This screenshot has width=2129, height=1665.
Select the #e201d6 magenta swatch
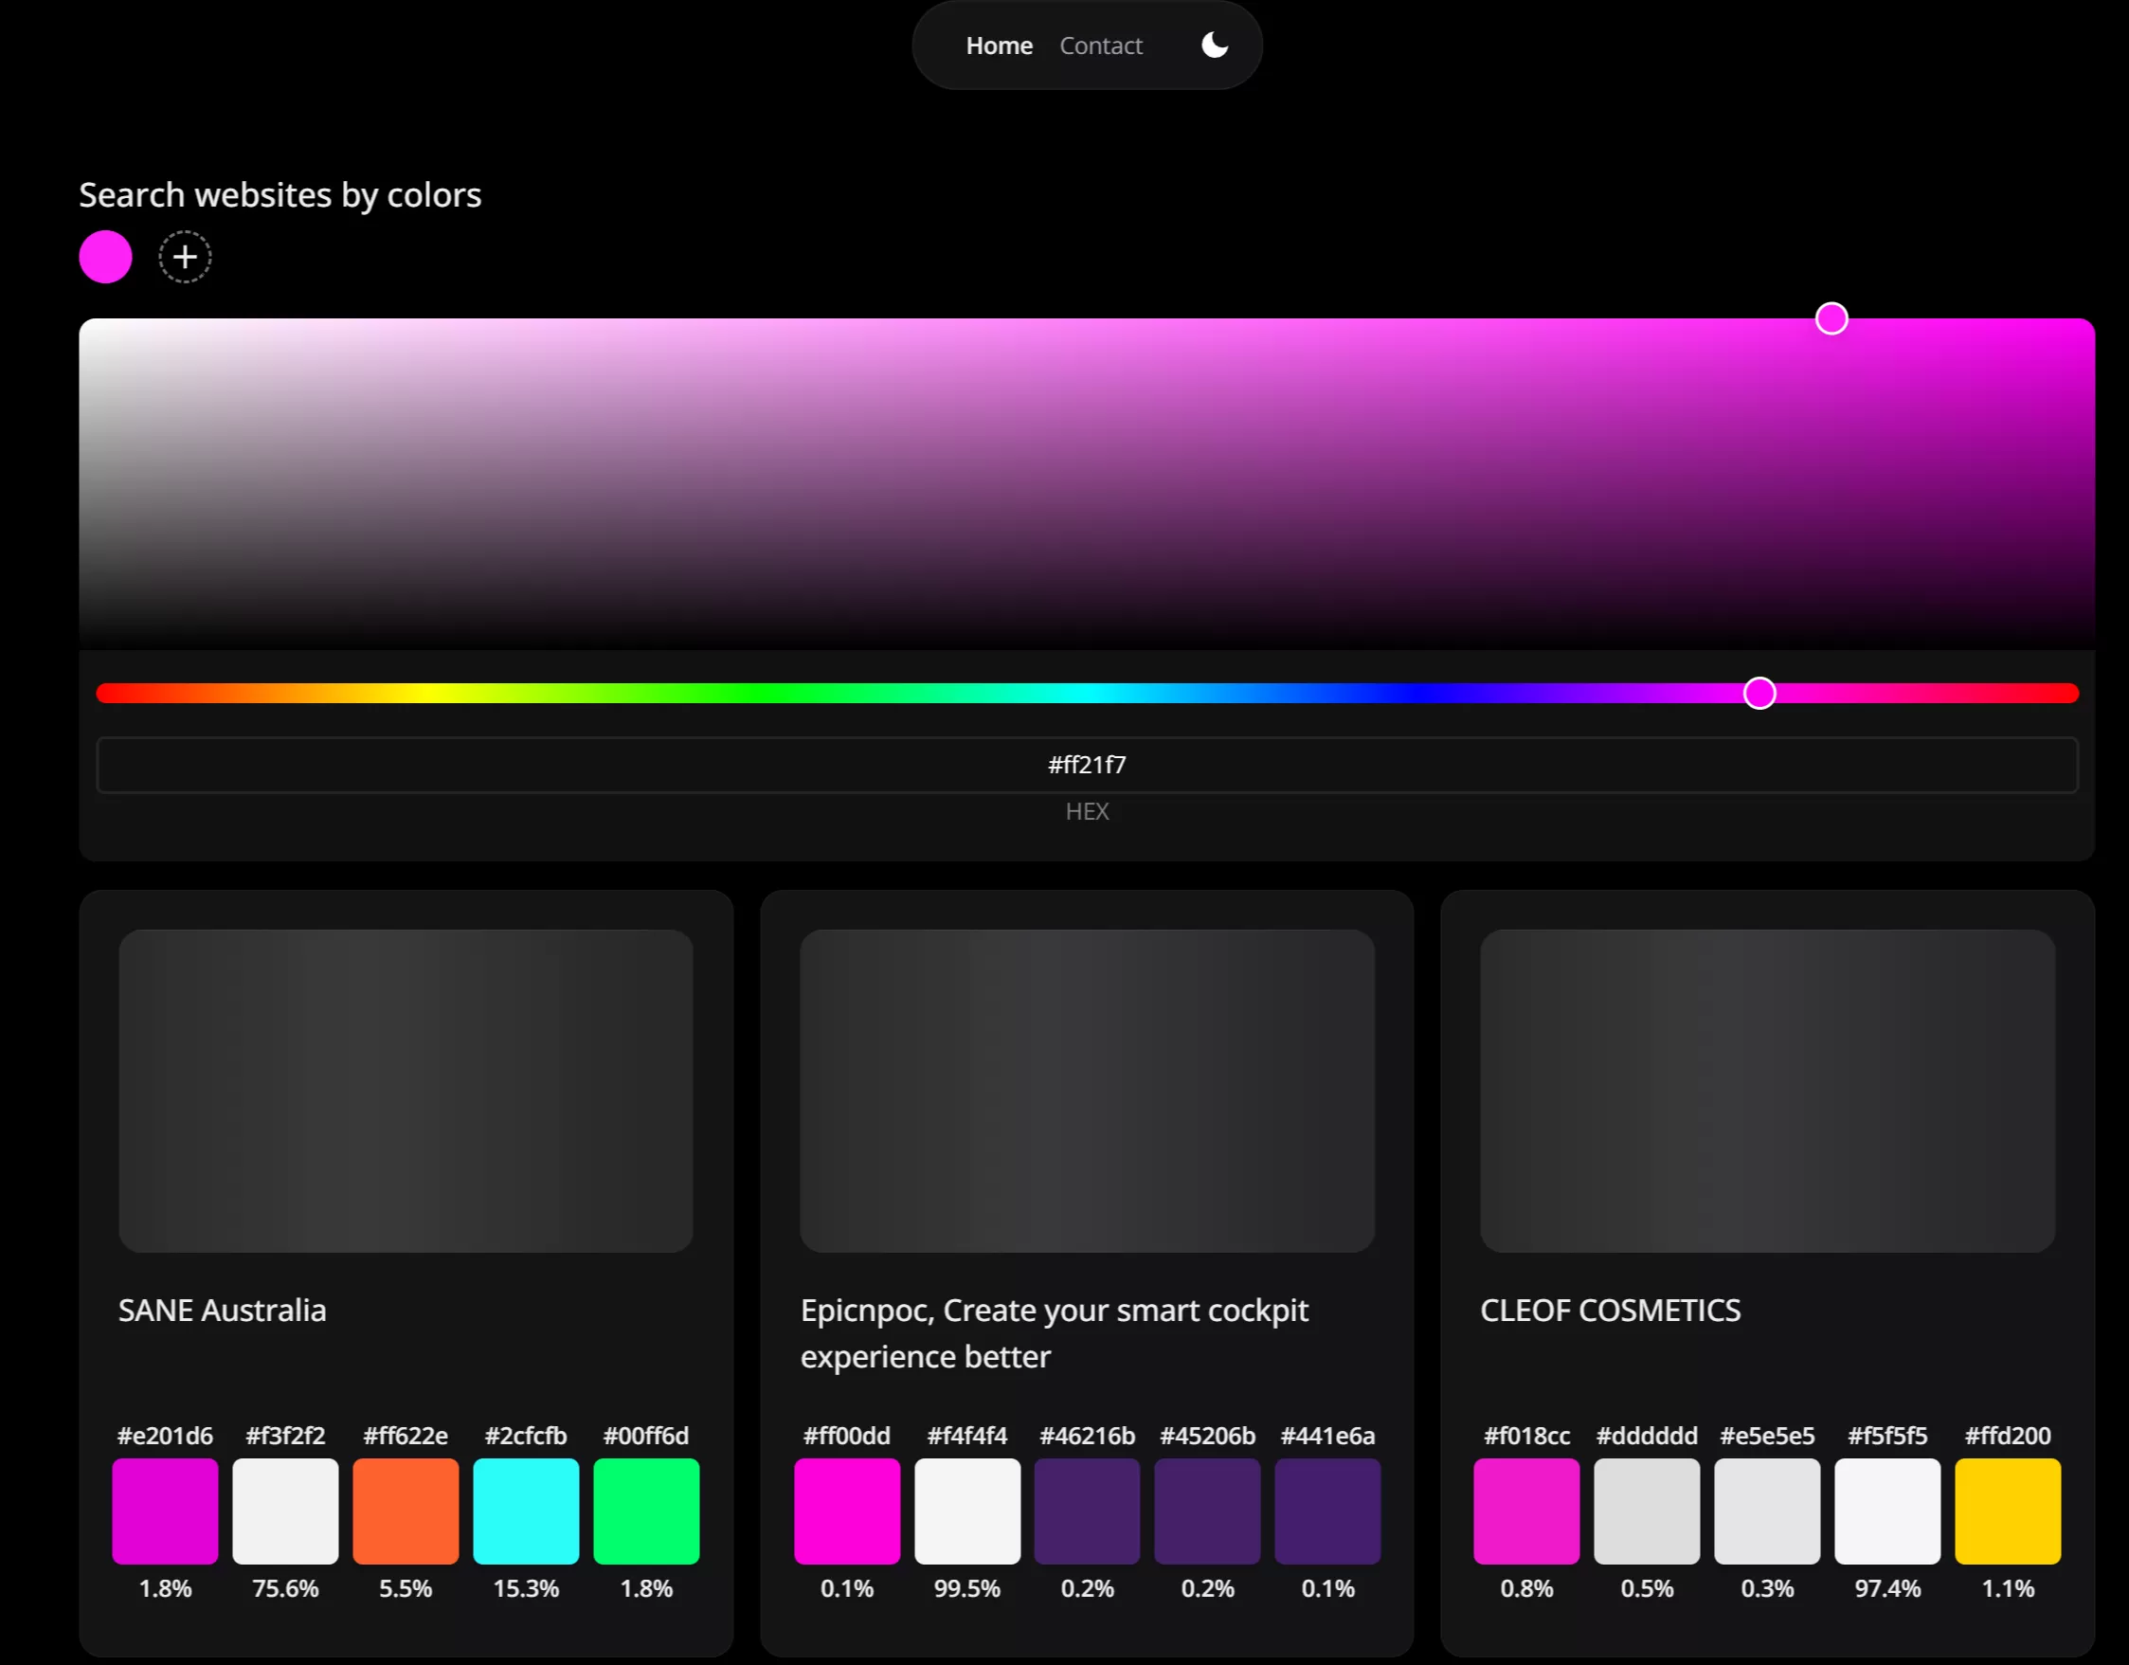pyautogui.click(x=165, y=1511)
